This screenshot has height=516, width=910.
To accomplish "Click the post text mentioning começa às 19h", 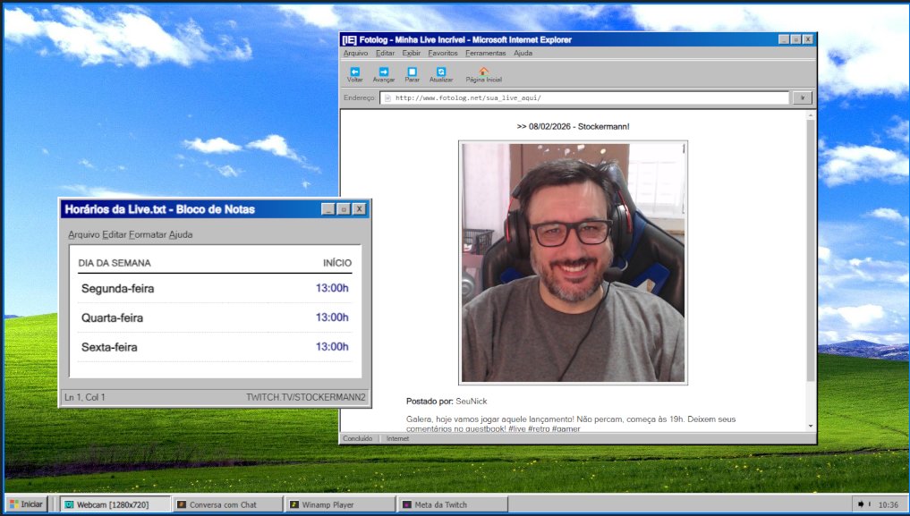I will 571,423.
